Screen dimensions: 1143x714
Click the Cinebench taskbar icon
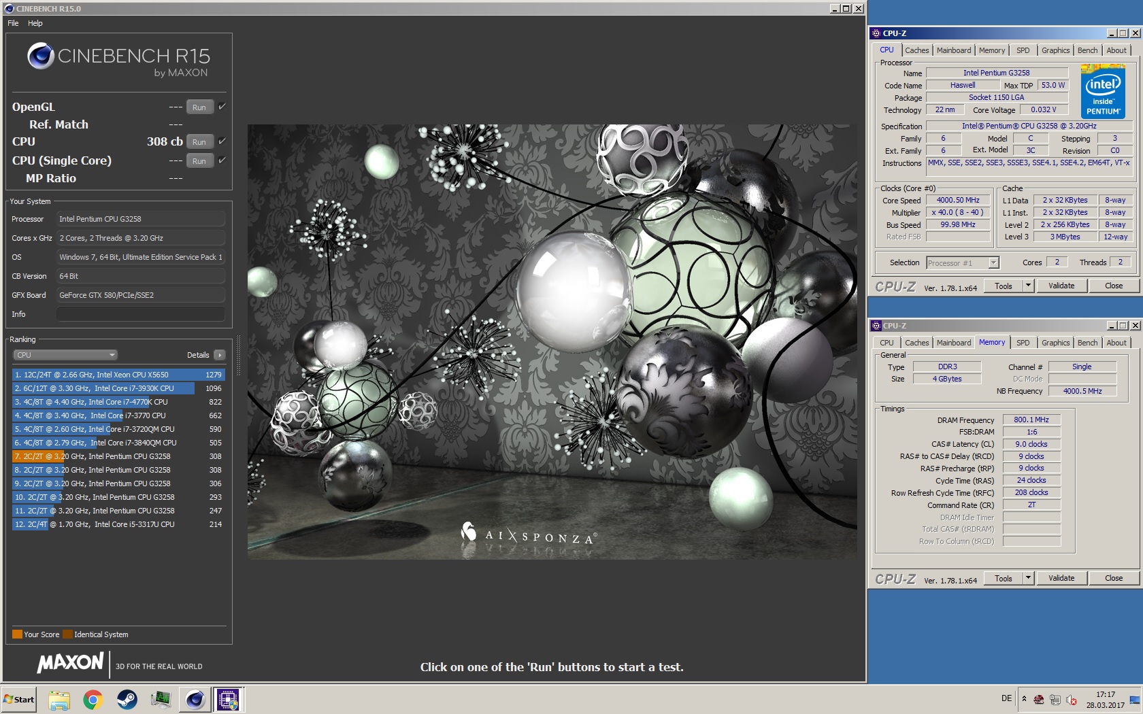[x=195, y=699]
